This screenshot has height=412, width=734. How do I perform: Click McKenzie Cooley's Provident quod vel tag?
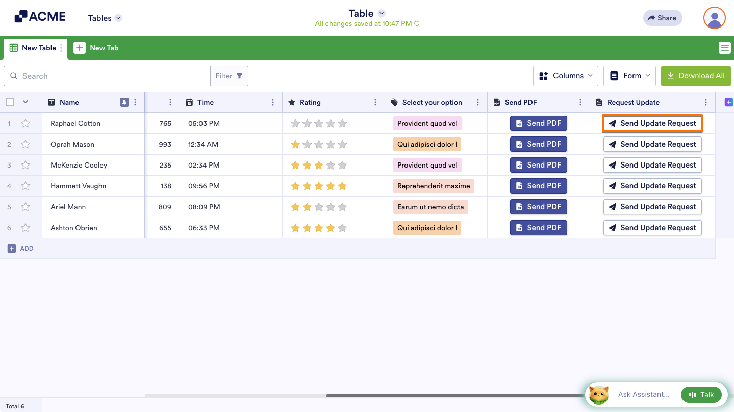[x=427, y=165]
